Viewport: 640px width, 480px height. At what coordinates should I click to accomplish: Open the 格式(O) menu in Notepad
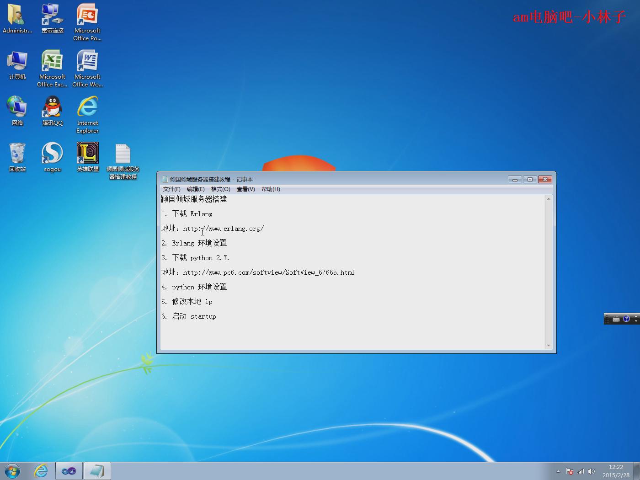(x=220, y=189)
